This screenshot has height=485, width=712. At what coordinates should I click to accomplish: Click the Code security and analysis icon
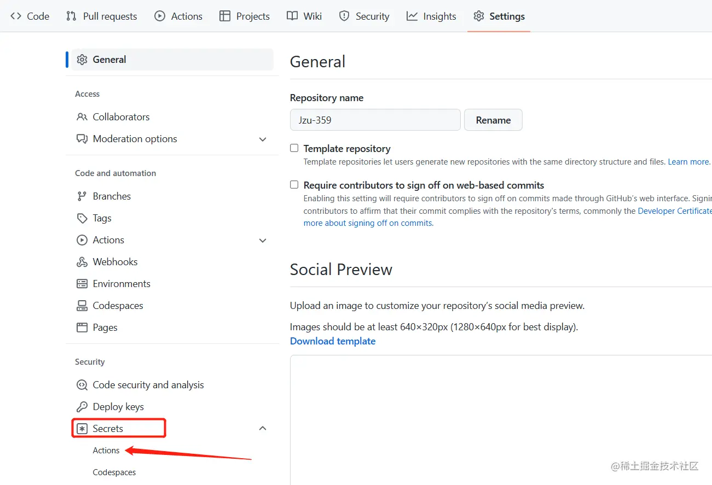coord(82,385)
